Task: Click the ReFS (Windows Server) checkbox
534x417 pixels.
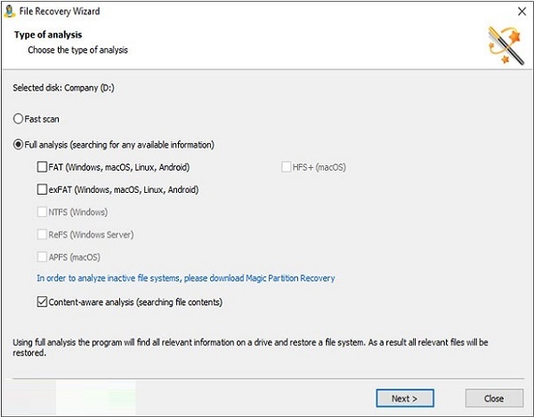Action: [43, 235]
